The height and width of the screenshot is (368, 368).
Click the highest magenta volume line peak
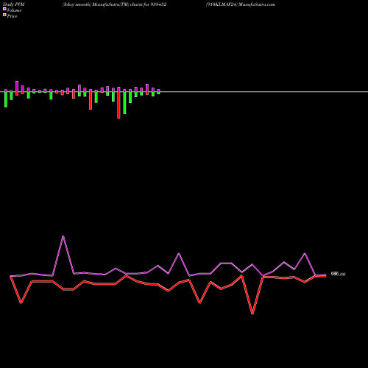63,236
